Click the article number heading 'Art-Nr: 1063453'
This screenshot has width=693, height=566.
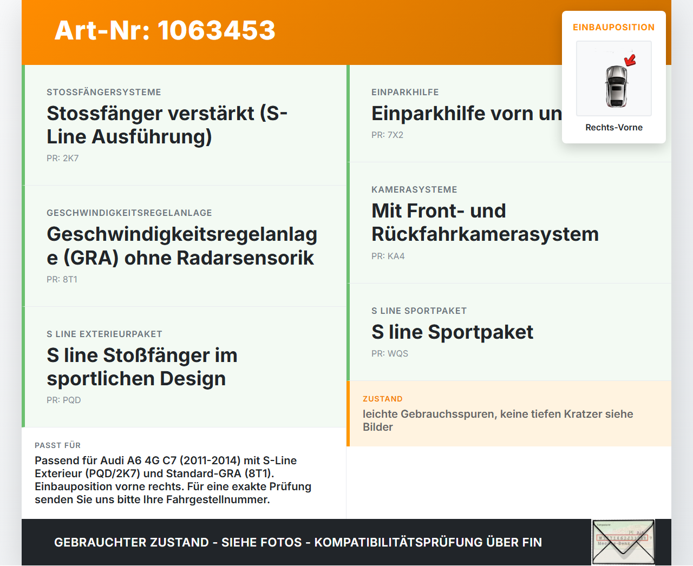(165, 30)
